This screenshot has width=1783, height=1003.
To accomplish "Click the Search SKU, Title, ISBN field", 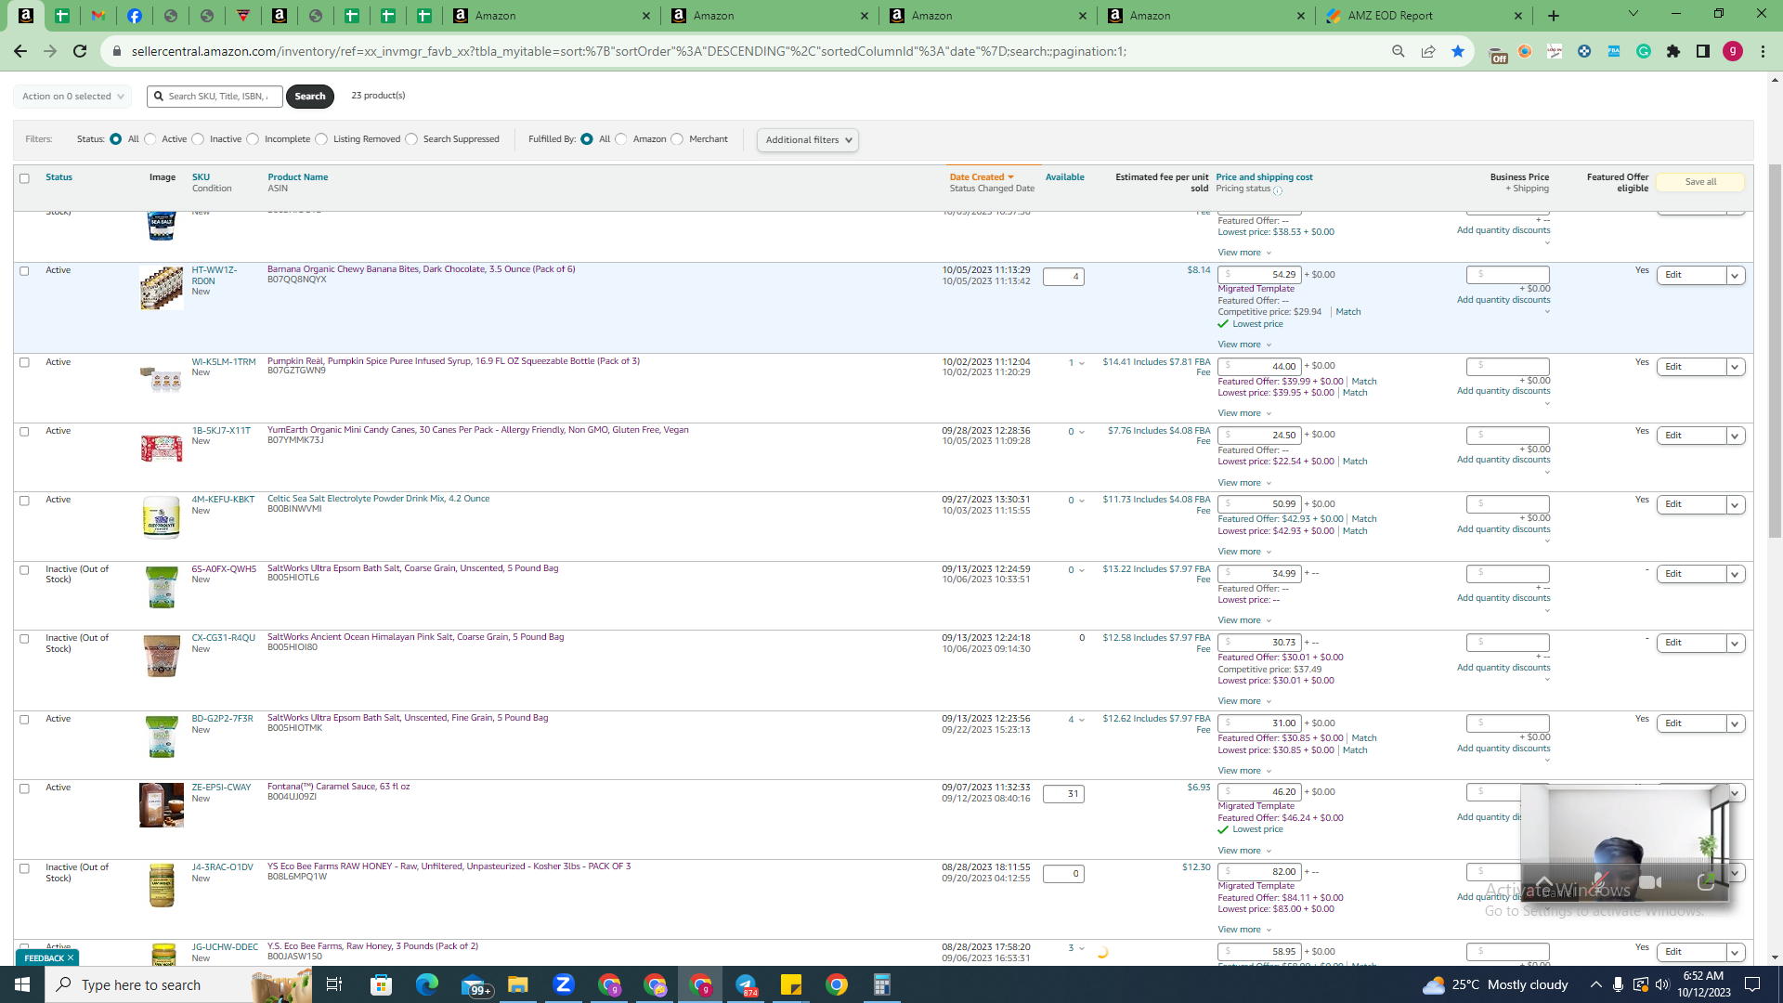I will coord(215,97).
